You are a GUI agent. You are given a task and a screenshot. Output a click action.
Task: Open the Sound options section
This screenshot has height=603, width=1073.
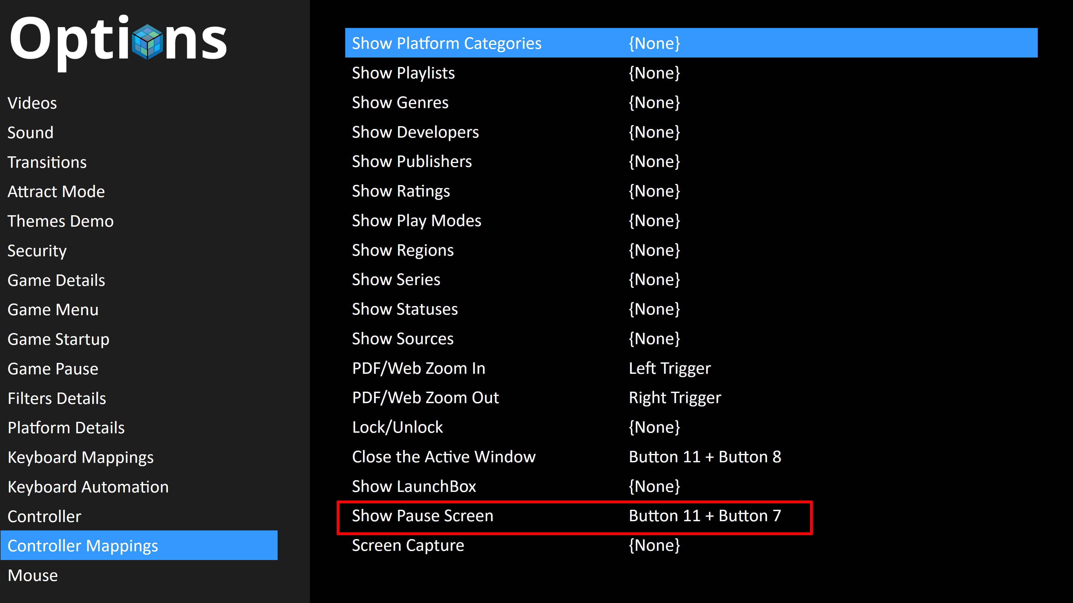(x=30, y=132)
